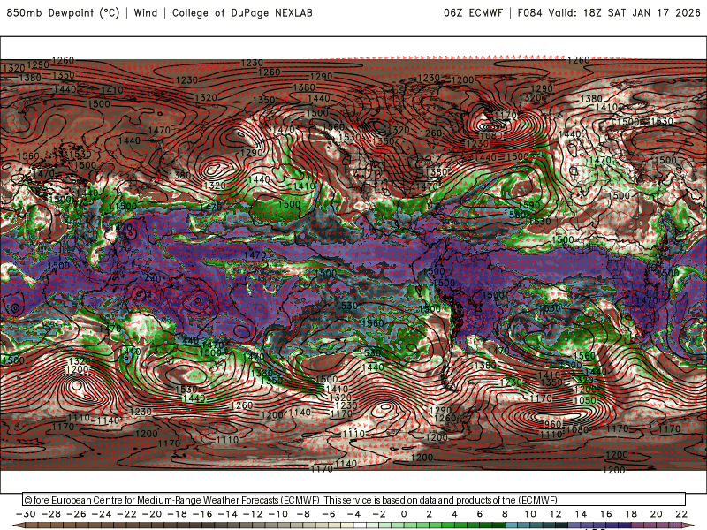Select the -20 legend scale value
Viewport: 707px width, 530px height.
tap(152, 514)
